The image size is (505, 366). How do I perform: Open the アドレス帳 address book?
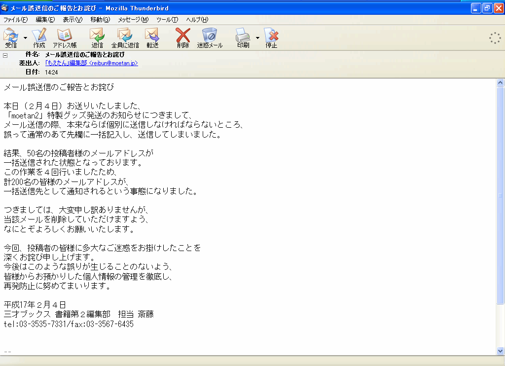[x=65, y=37]
